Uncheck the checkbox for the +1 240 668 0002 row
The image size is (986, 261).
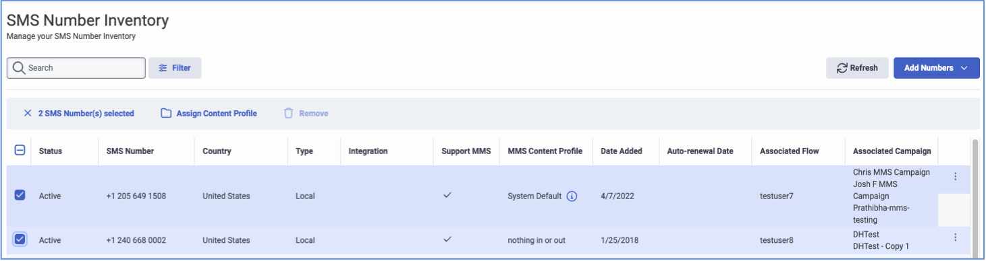pyautogui.click(x=20, y=239)
